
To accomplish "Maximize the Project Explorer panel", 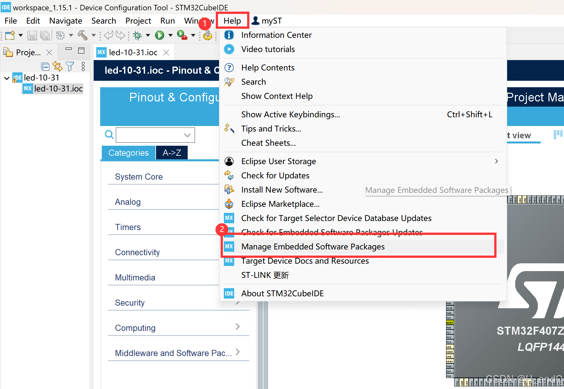I will (x=81, y=50).
